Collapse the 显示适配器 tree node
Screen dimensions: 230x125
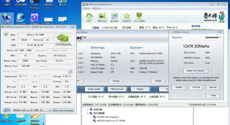(88, 113)
